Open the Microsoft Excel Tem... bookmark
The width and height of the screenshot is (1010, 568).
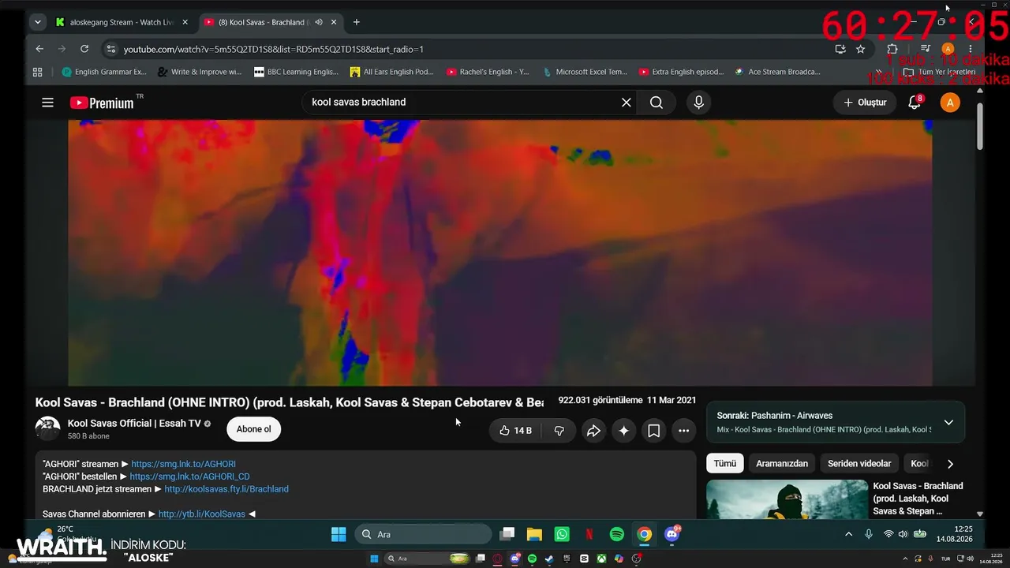pos(585,72)
